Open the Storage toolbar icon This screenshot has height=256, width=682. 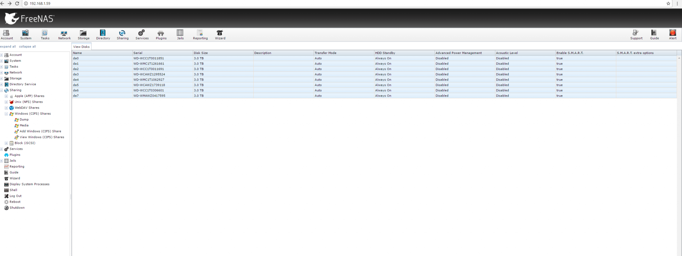tap(83, 34)
